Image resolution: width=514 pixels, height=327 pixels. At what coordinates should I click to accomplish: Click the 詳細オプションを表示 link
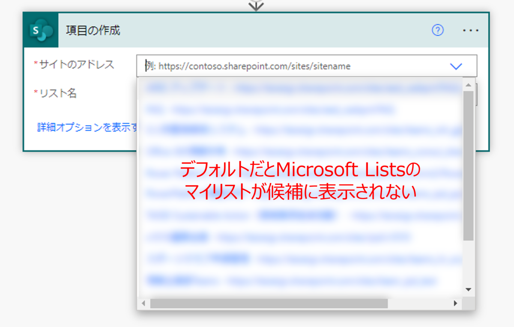87,128
